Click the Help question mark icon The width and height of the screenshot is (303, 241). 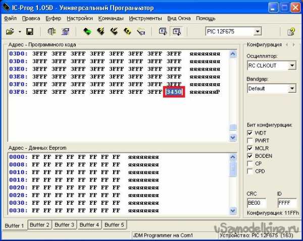tap(290, 31)
